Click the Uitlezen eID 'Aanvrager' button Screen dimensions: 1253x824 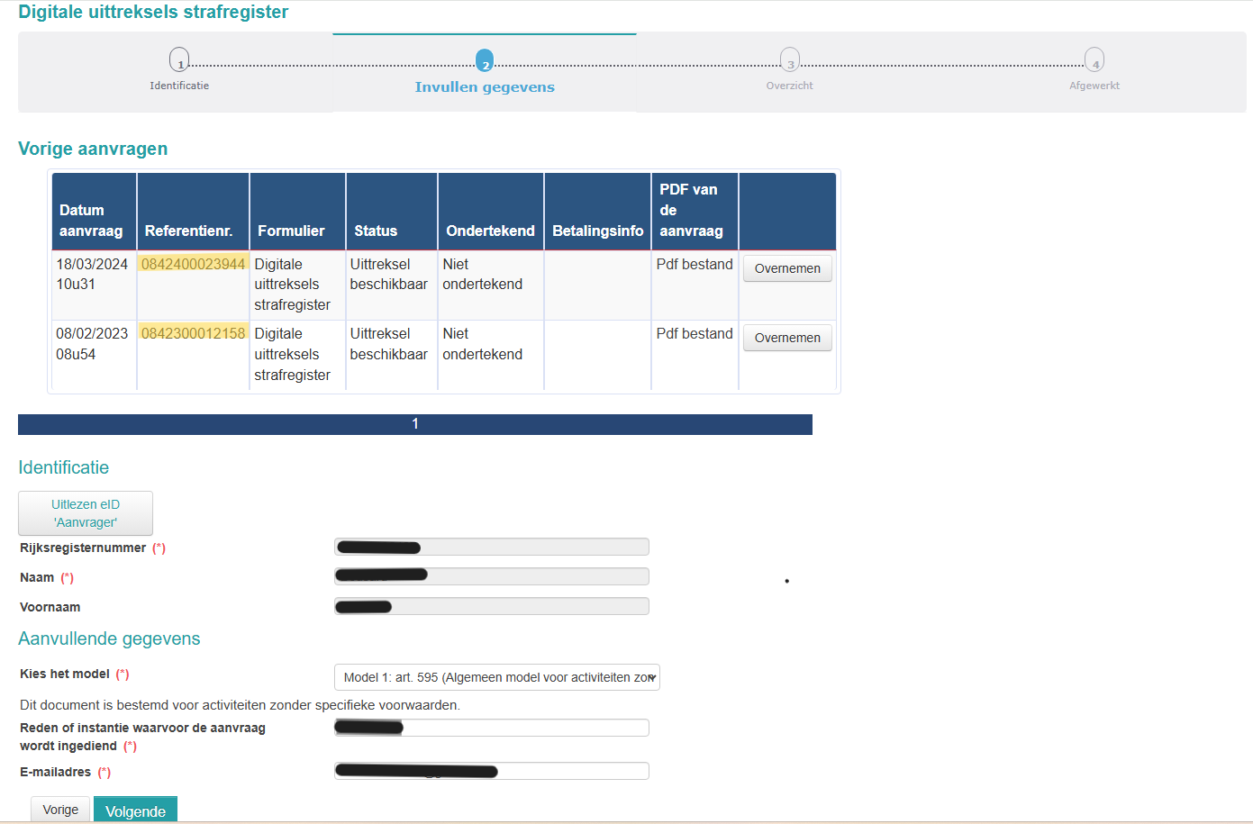(x=86, y=513)
